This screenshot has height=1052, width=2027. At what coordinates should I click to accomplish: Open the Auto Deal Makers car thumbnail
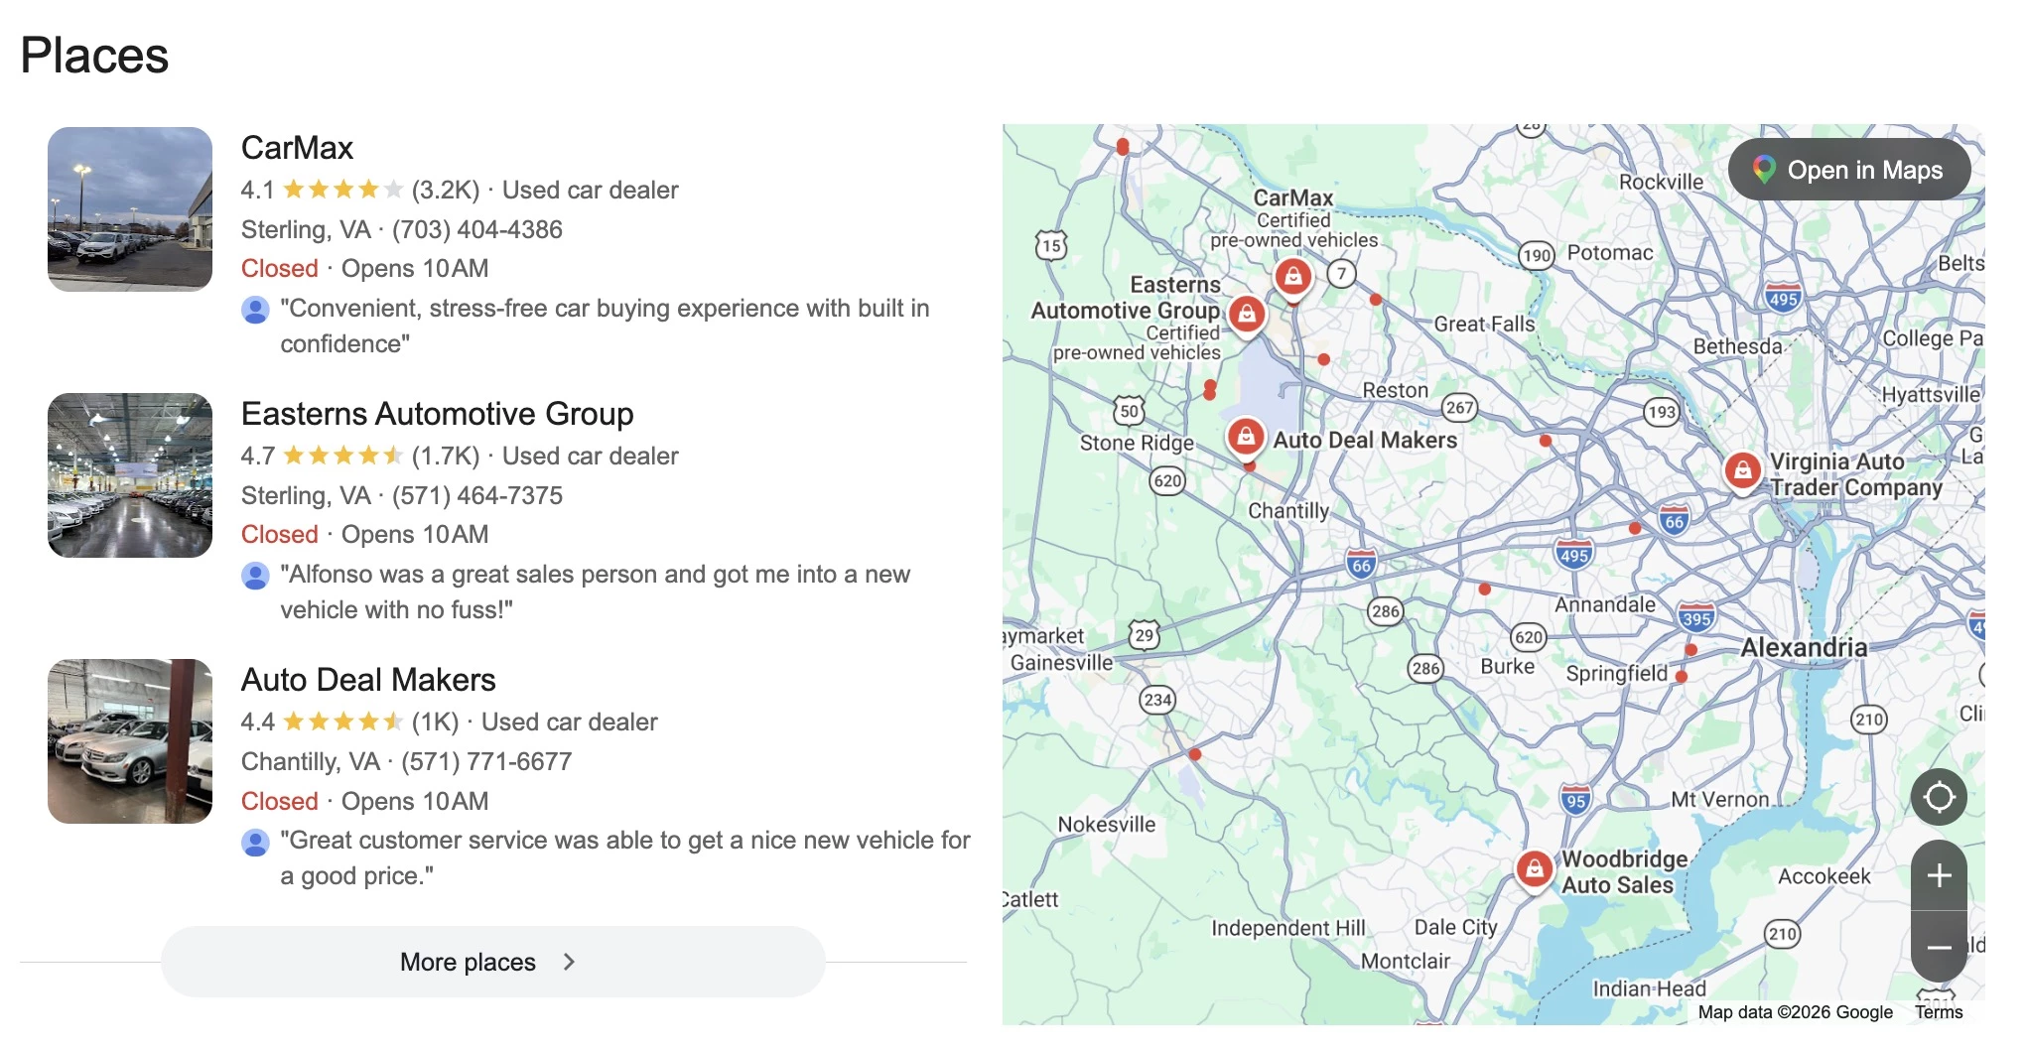click(x=130, y=741)
